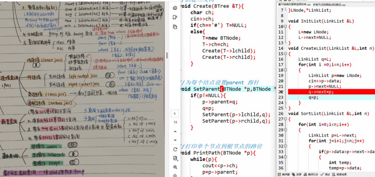The image size is (375, 177).
Task: Collapse the for-loop fold at line 18
Action: click(x=286, y=70)
